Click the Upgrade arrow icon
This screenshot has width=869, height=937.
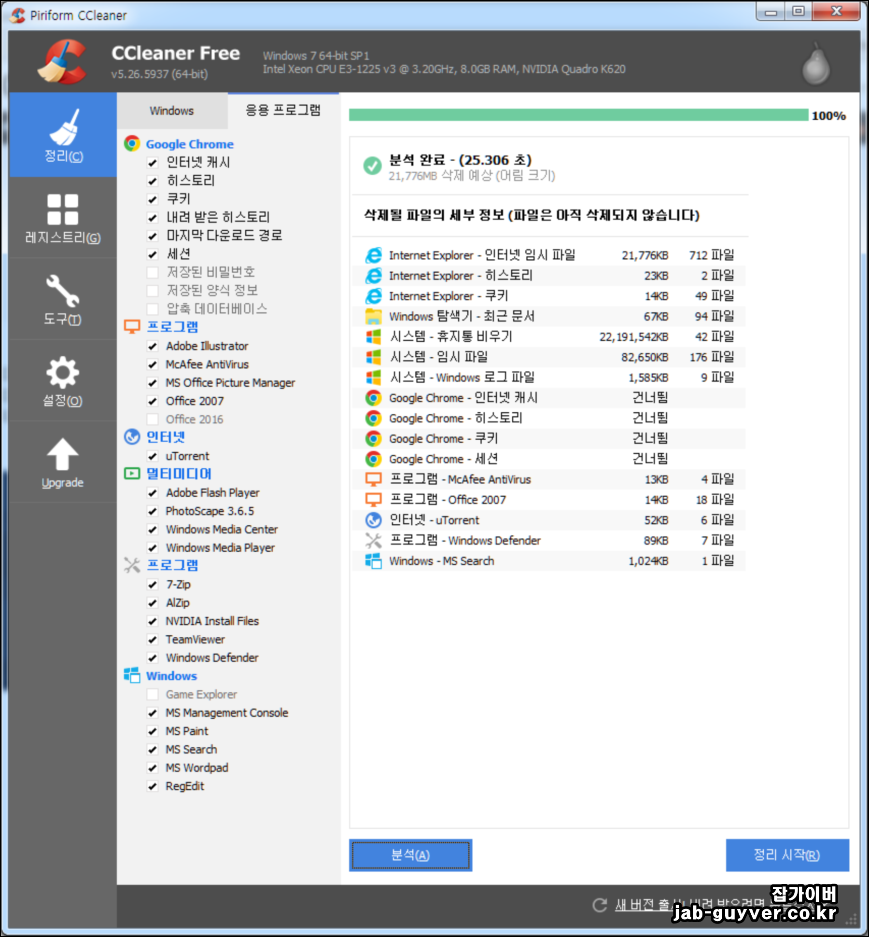(62, 454)
